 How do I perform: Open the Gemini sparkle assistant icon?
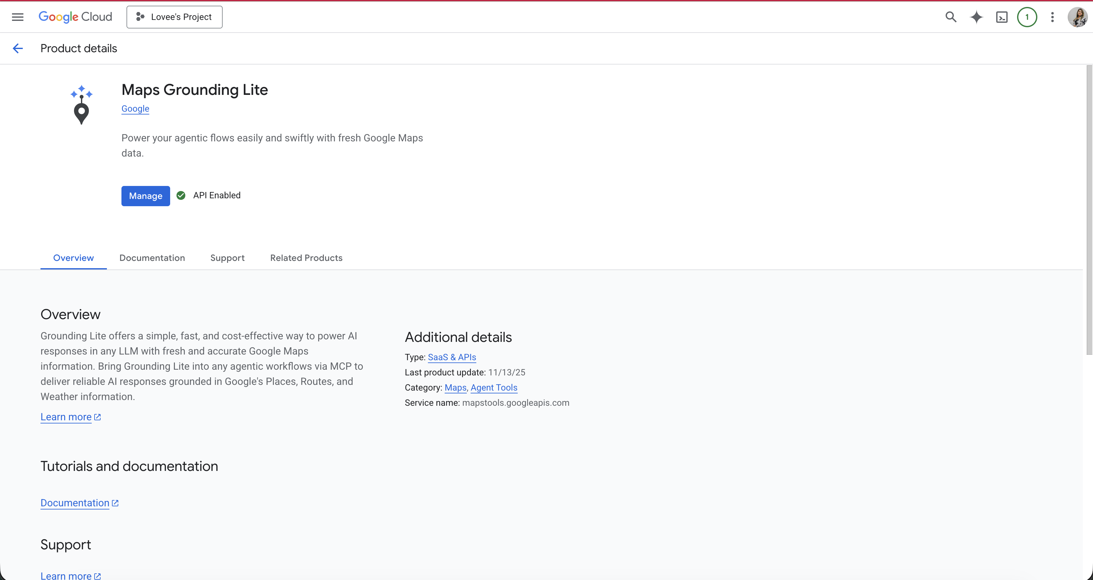(976, 17)
